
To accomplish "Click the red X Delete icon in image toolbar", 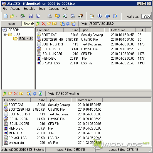I will point(43,24).
